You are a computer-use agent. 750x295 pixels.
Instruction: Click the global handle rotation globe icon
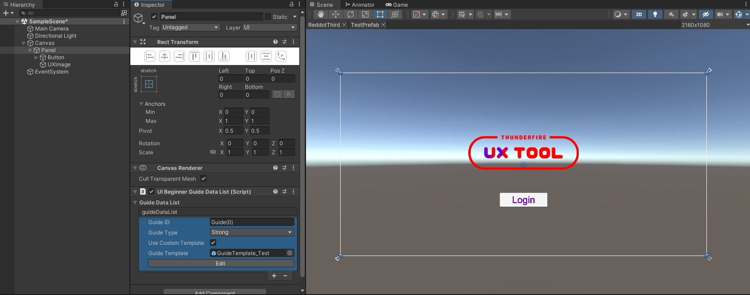[x=435, y=14]
